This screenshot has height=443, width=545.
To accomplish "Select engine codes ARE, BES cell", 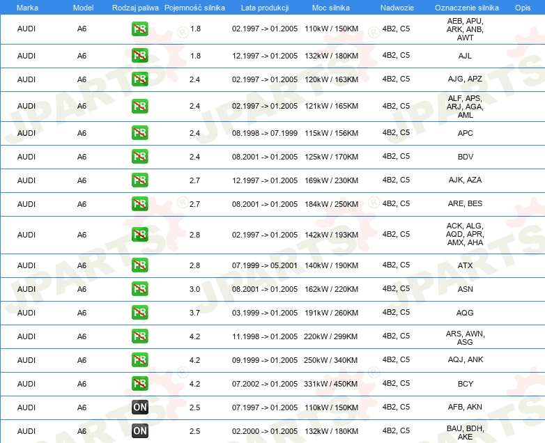I will pos(465,203).
